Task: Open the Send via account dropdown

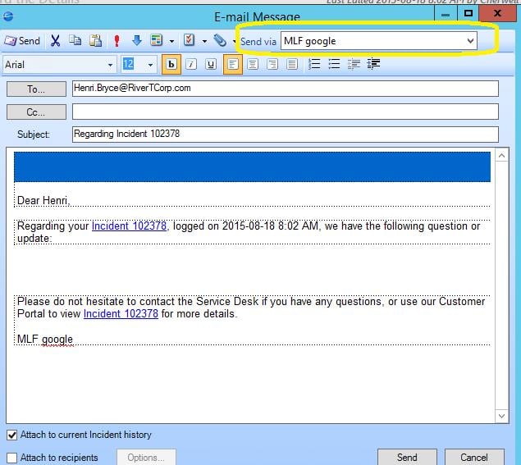Action: tap(470, 41)
